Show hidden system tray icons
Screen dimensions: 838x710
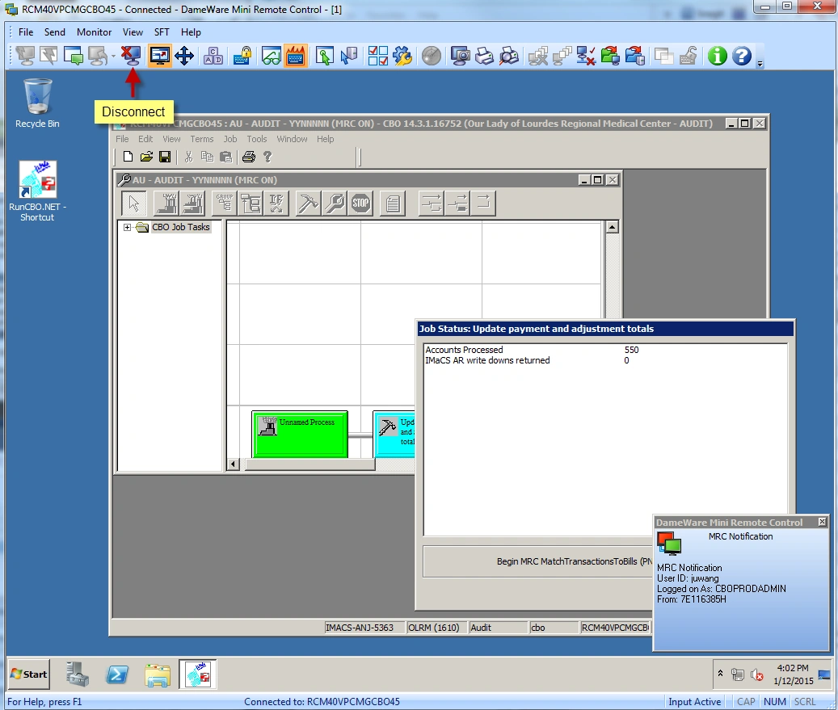coord(720,674)
